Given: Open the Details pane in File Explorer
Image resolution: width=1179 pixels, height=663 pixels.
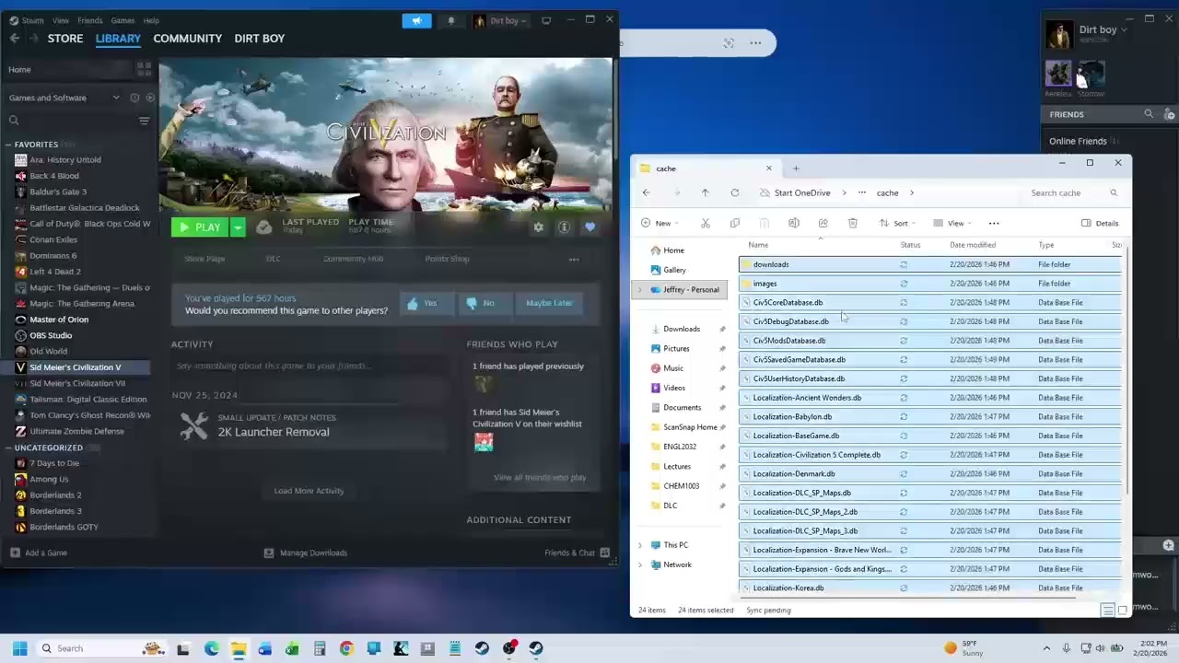Looking at the screenshot, I should point(1101,223).
